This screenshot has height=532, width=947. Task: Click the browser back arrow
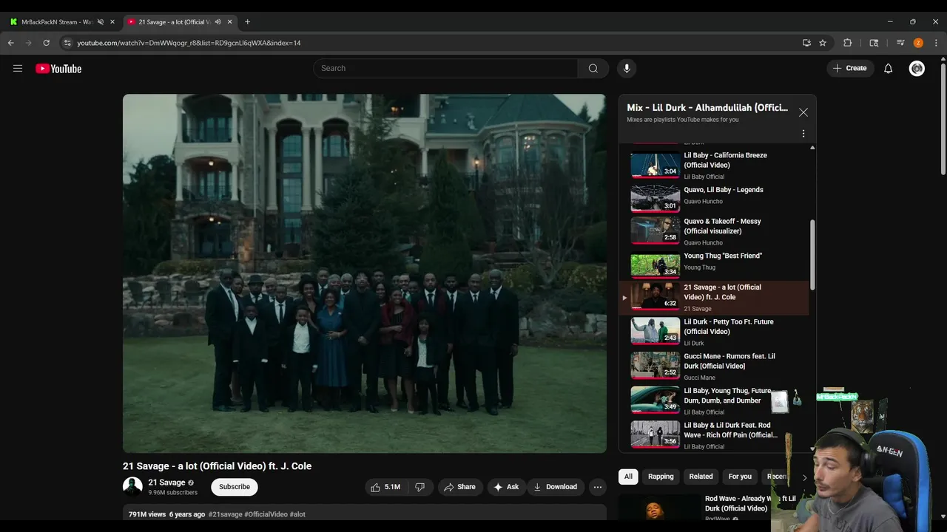click(x=11, y=43)
